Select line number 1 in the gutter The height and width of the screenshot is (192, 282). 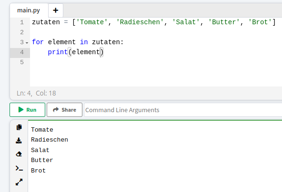(x=22, y=22)
